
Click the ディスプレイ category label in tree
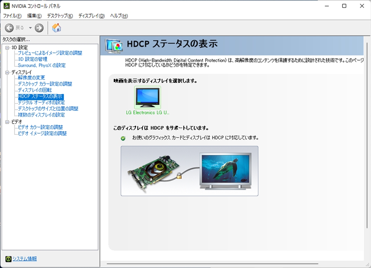pyautogui.click(x=21, y=72)
